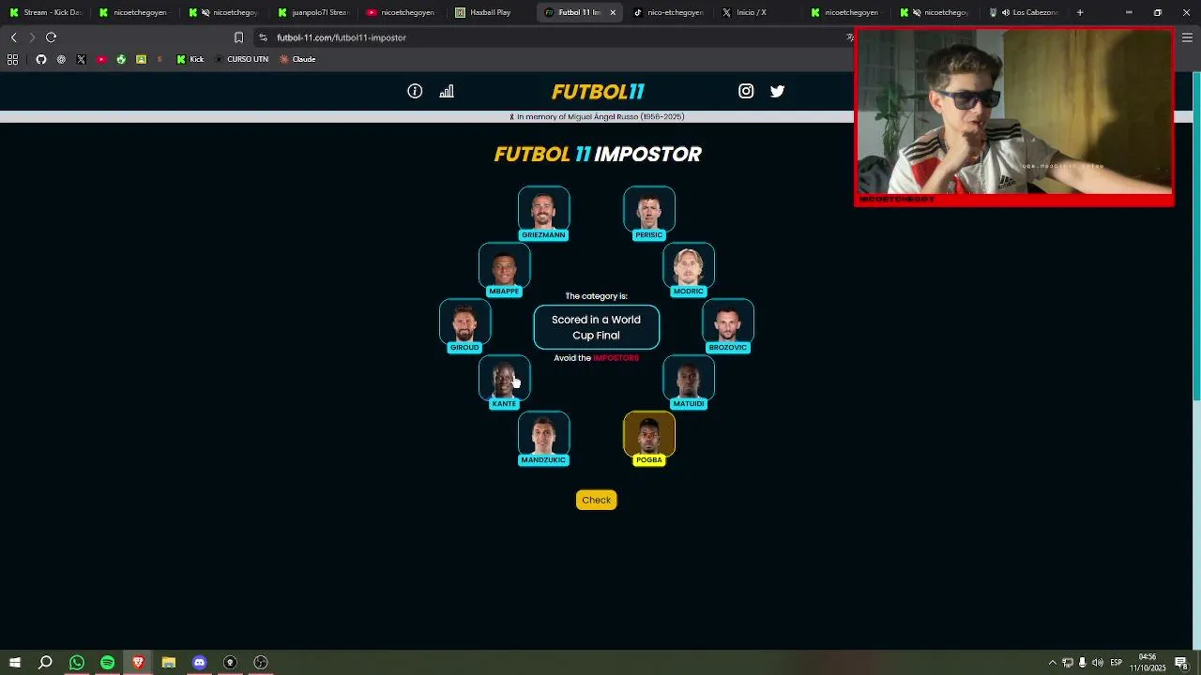The height and width of the screenshot is (675, 1201).
Task: Open the CURSO UTN bookmark
Action: click(241, 59)
